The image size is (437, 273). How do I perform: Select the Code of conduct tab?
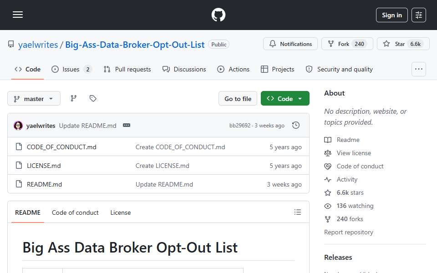coord(75,212)
